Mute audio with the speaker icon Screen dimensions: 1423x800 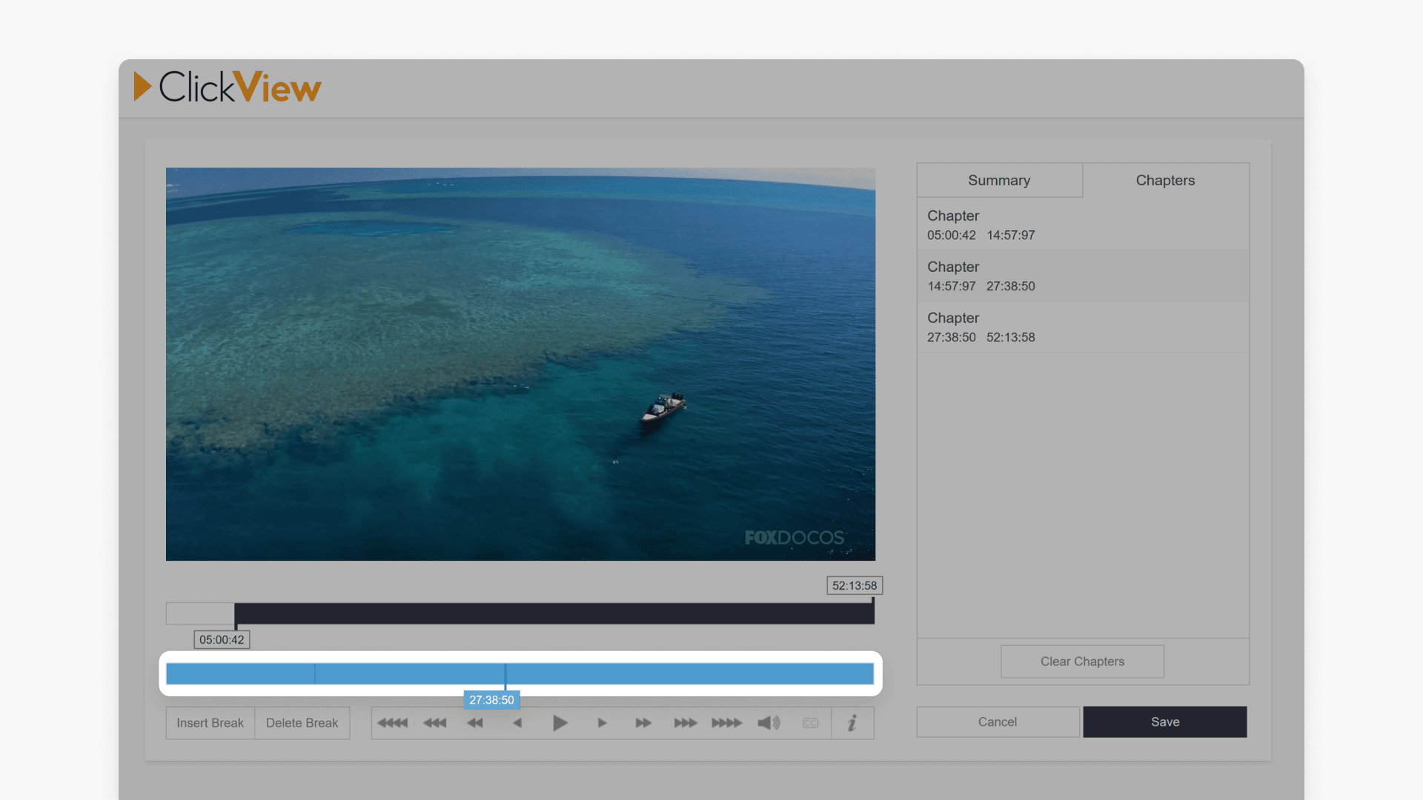pos(769,723)
